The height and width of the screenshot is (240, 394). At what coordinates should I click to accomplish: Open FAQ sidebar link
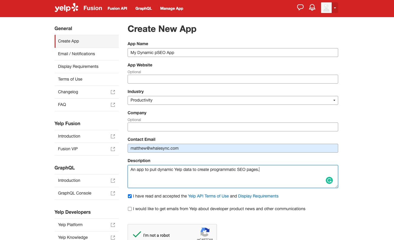[87, 105]
